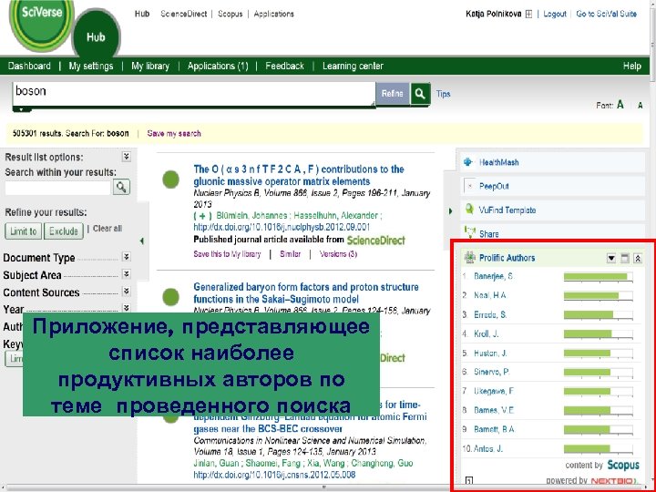Click author Banerjee, S.
This screenshot has height=492, width=656.
(493, 276)
